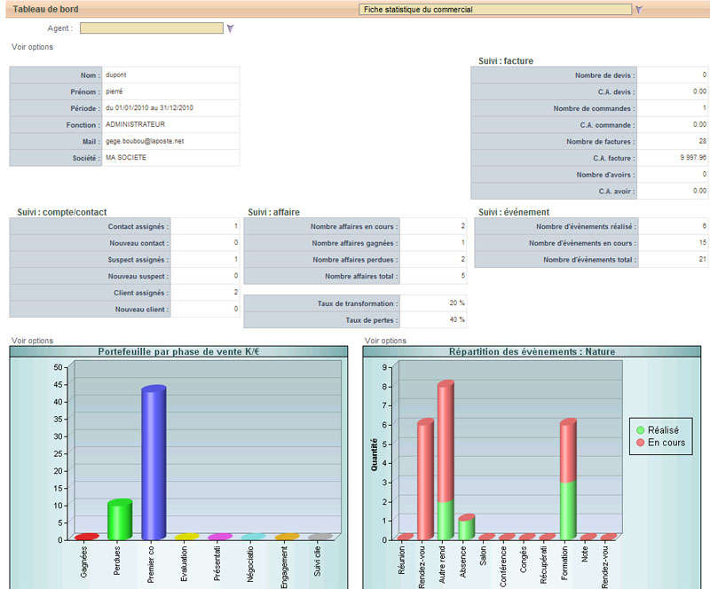This screenshot has width=710, height=589.
Task: Click the 'Nouveau client :' label
Action: click(x=142, y=310)
